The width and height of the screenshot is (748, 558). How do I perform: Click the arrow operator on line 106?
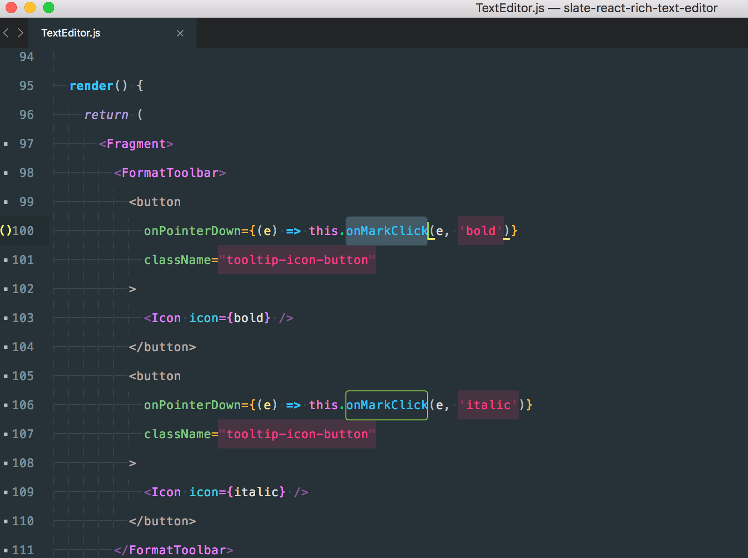tap(293, 405)
